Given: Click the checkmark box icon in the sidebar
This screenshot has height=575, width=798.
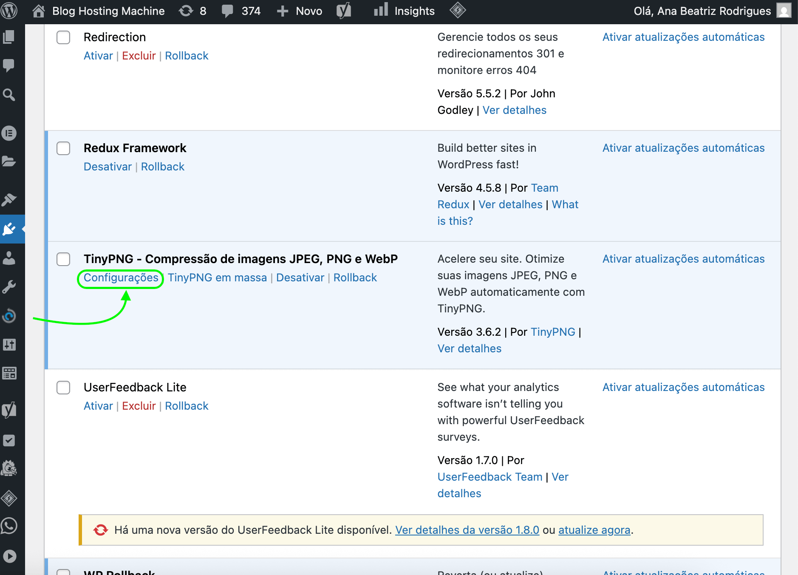Looking at the screenshot, I should pos(9,441).
